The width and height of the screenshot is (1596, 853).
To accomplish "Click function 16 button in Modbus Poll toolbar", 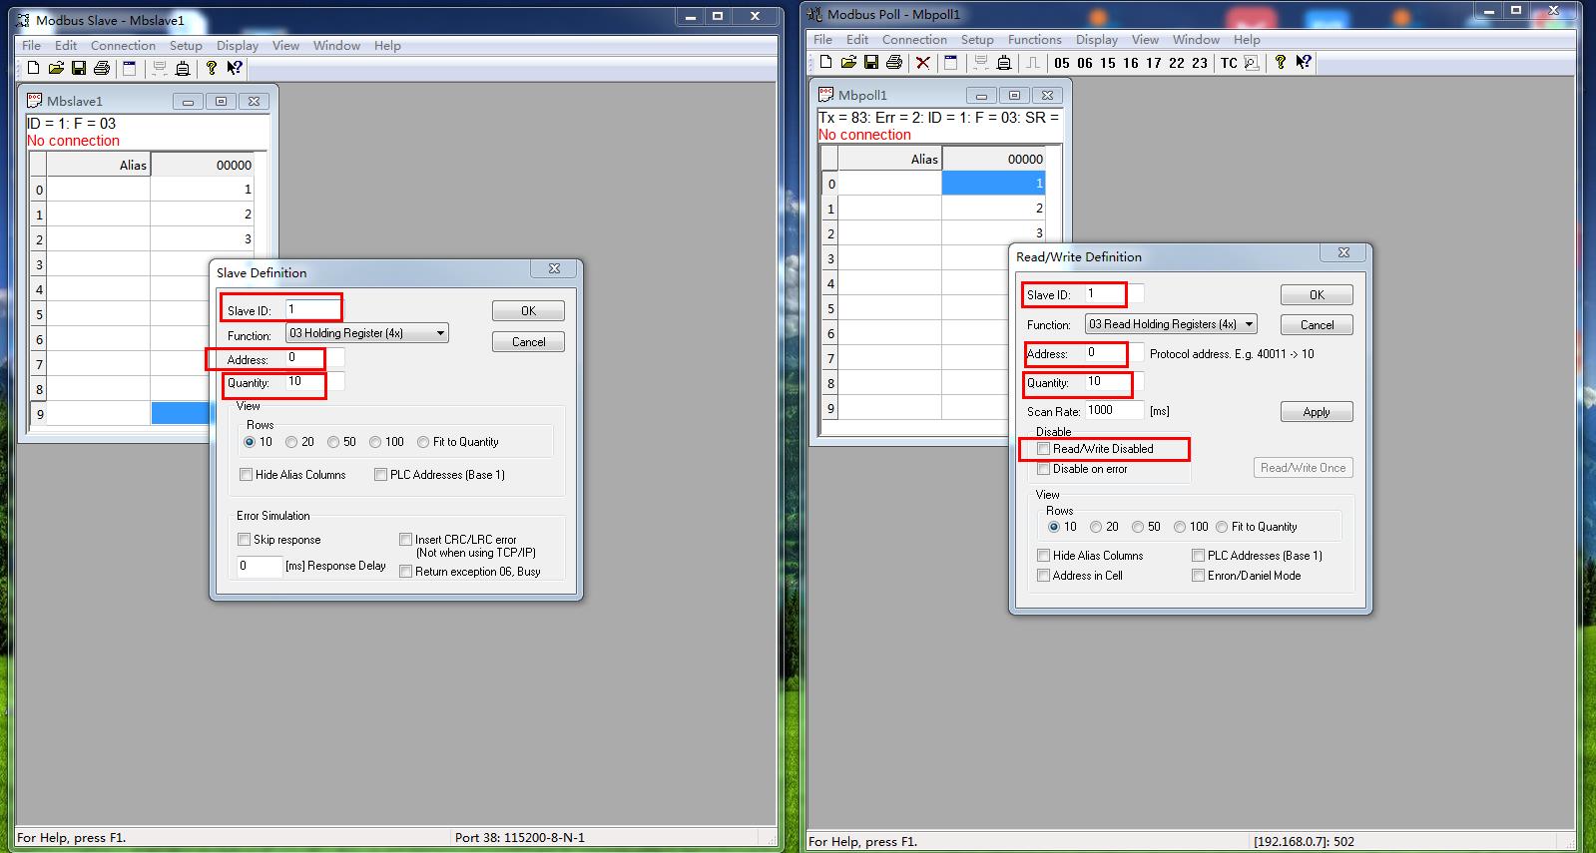I will coord(1131,62).
